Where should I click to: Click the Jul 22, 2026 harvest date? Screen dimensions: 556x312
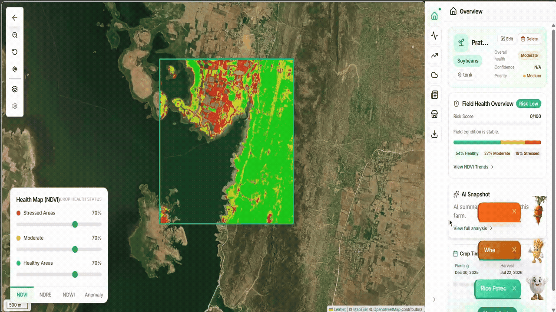coord(511,273)
